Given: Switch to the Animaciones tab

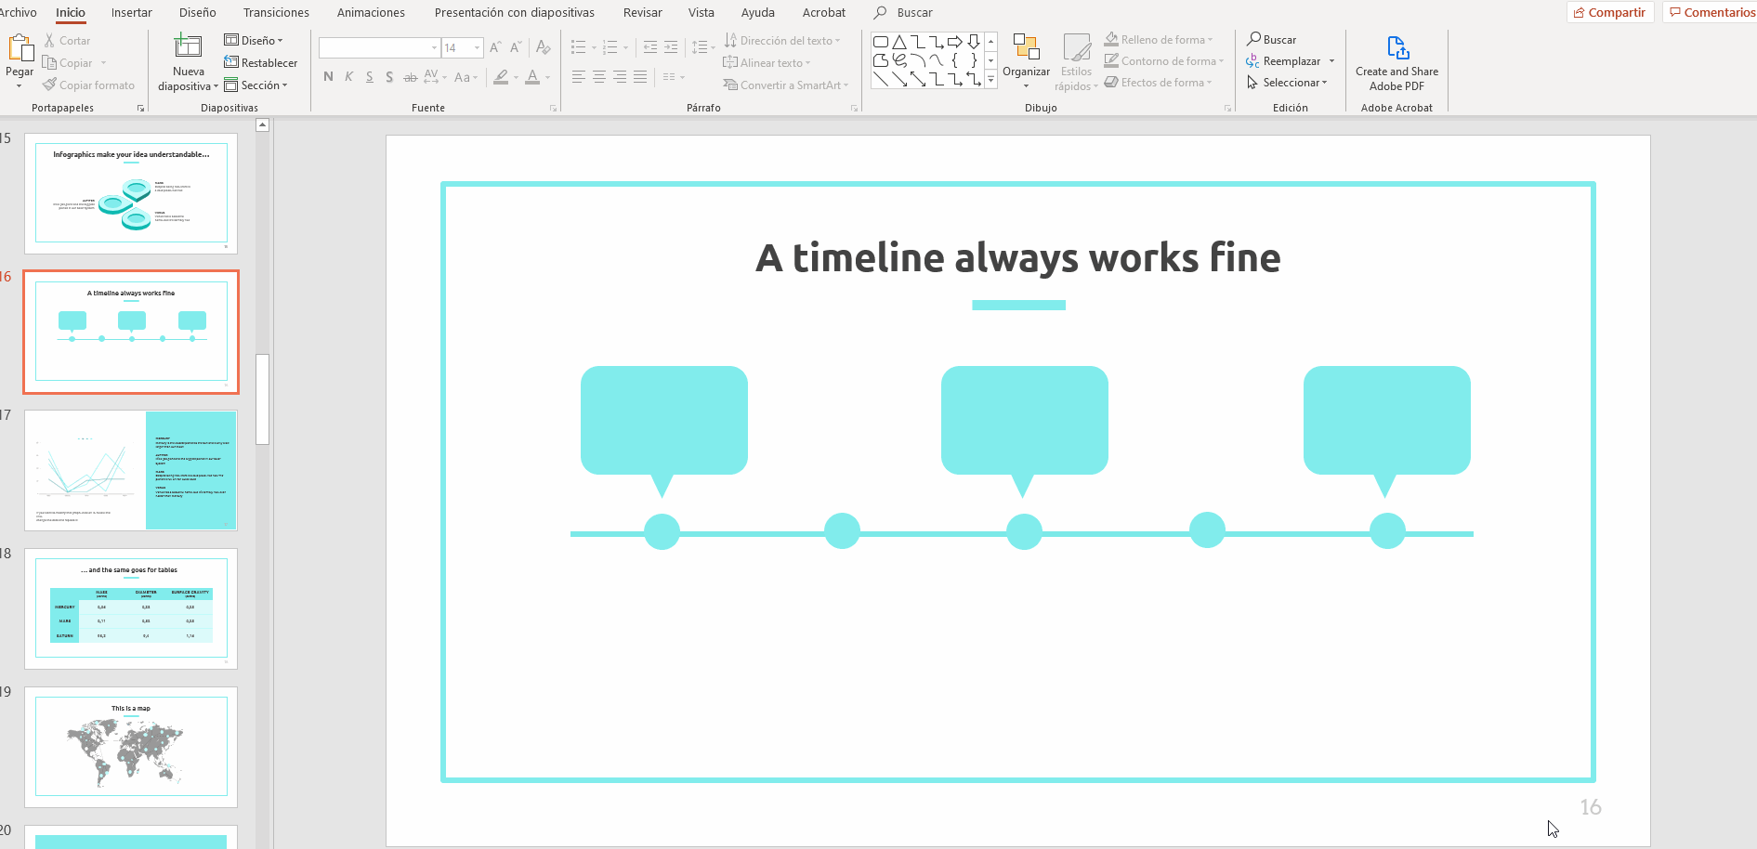Looking at the screenshot, I should tap(371, 12).
